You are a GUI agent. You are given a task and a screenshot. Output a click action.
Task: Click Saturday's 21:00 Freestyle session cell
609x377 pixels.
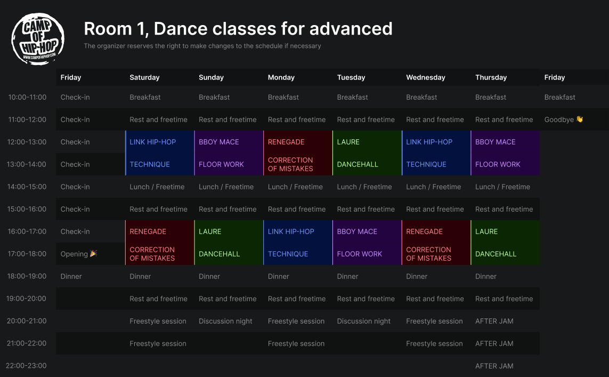[158, 343]
